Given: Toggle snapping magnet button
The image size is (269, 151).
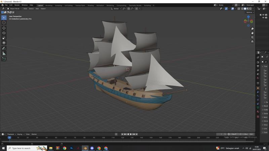Looking at the screenshot, I should (x=128, y=9).
